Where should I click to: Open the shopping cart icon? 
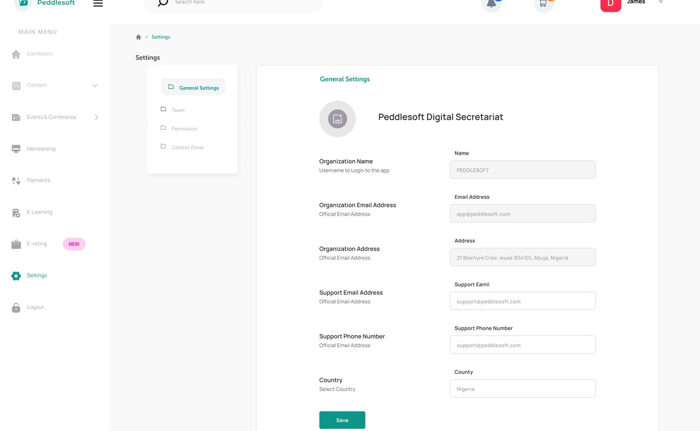[x=543, y=4]
